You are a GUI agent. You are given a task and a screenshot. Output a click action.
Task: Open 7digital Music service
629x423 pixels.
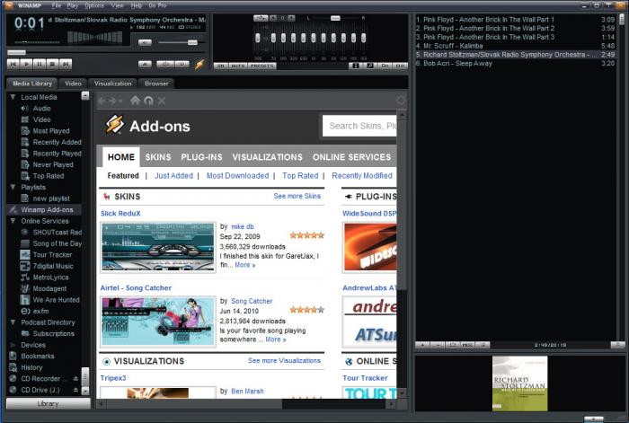pyautogui.click(x=51, y=266)
